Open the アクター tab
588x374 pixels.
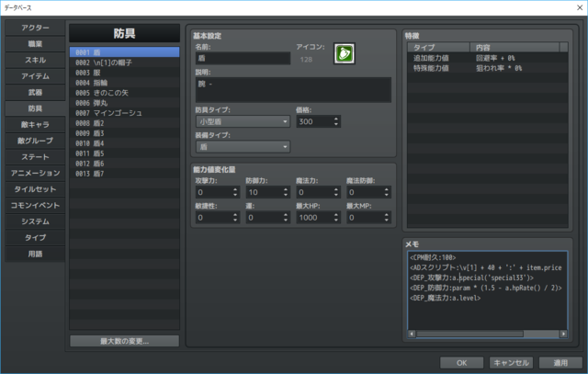(x=35, y=28)
